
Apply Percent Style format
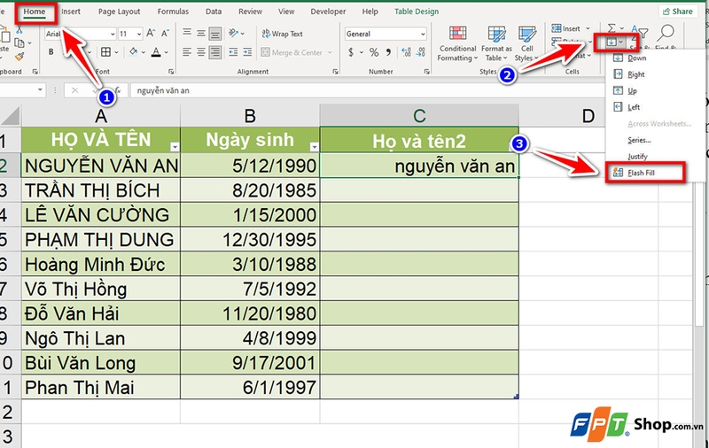coord(374,52)
